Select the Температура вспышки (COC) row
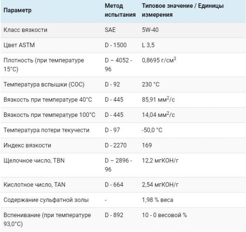Screen dimensions: 246x232 point(123,84)
